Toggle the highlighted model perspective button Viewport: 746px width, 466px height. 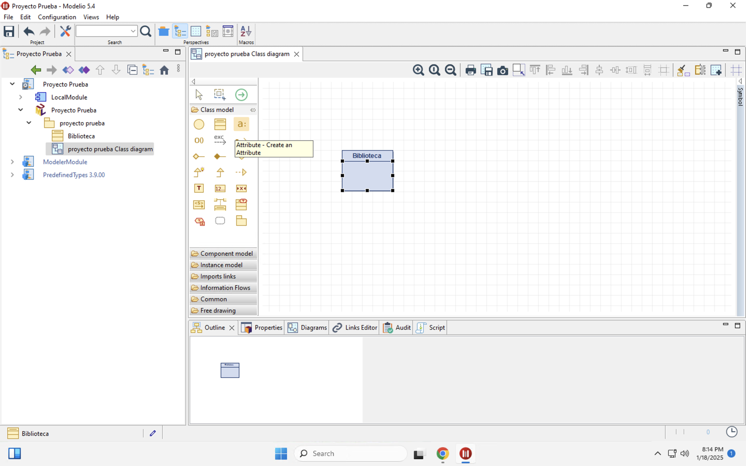click(180, 32)
